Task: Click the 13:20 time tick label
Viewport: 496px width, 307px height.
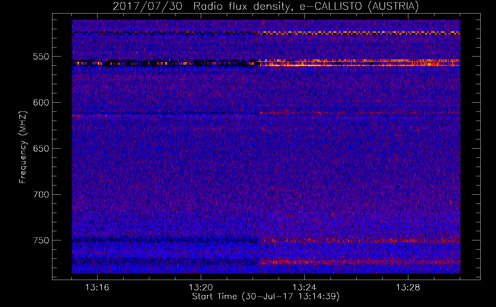Action: tap(201, 288)
